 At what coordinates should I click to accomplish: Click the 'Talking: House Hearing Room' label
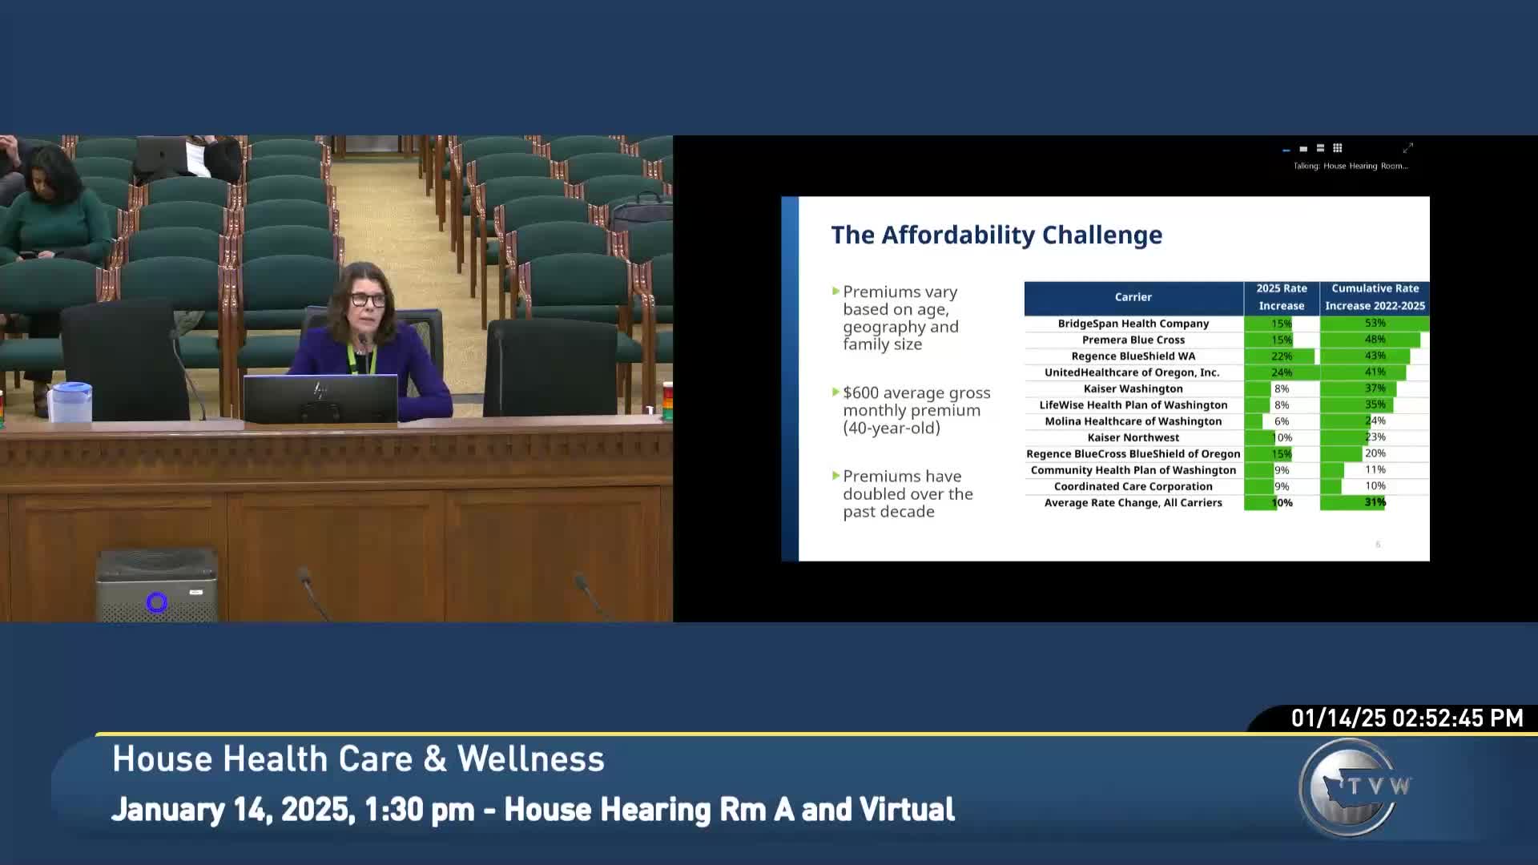1350,166
